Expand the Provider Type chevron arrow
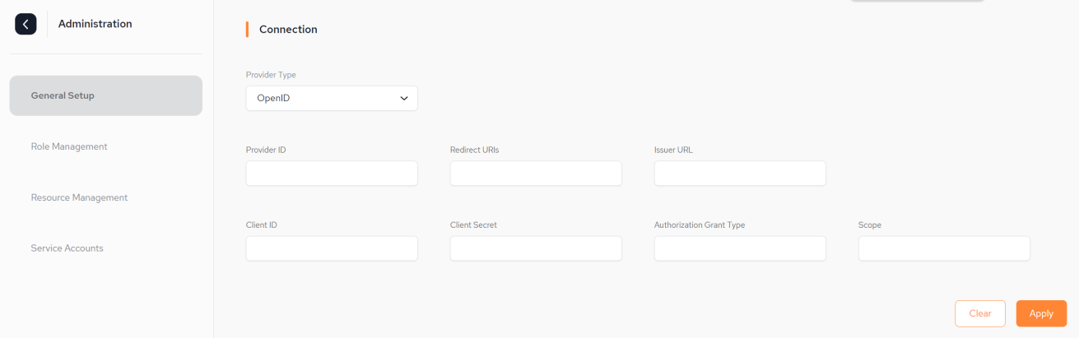This screenshot has height=338, width=1079. [404, 99]
